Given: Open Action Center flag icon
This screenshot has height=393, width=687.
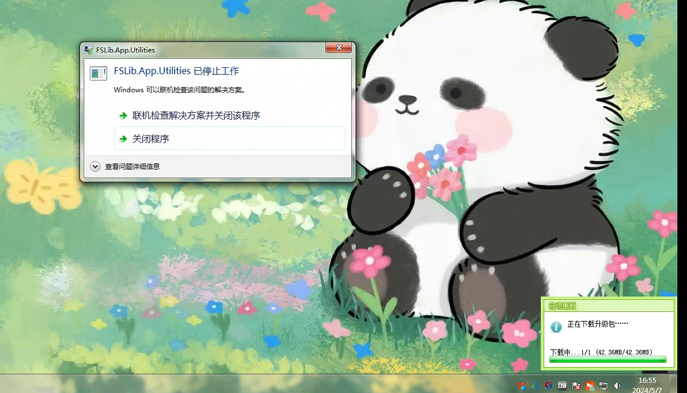Looking at the screenshot, I should point(576,386).
